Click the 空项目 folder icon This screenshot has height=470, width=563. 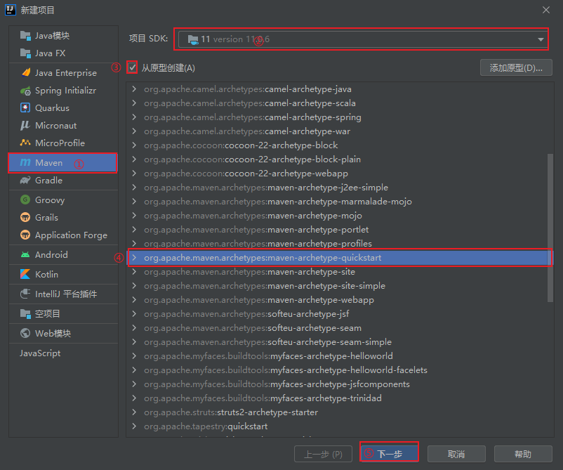coord(25,314)
